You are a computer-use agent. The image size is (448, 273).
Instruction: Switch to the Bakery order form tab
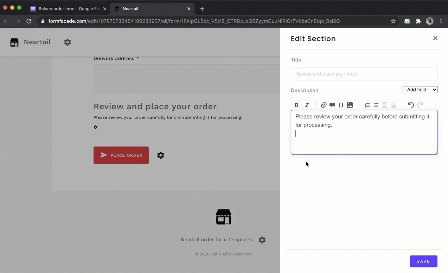[x=67, y=8]
